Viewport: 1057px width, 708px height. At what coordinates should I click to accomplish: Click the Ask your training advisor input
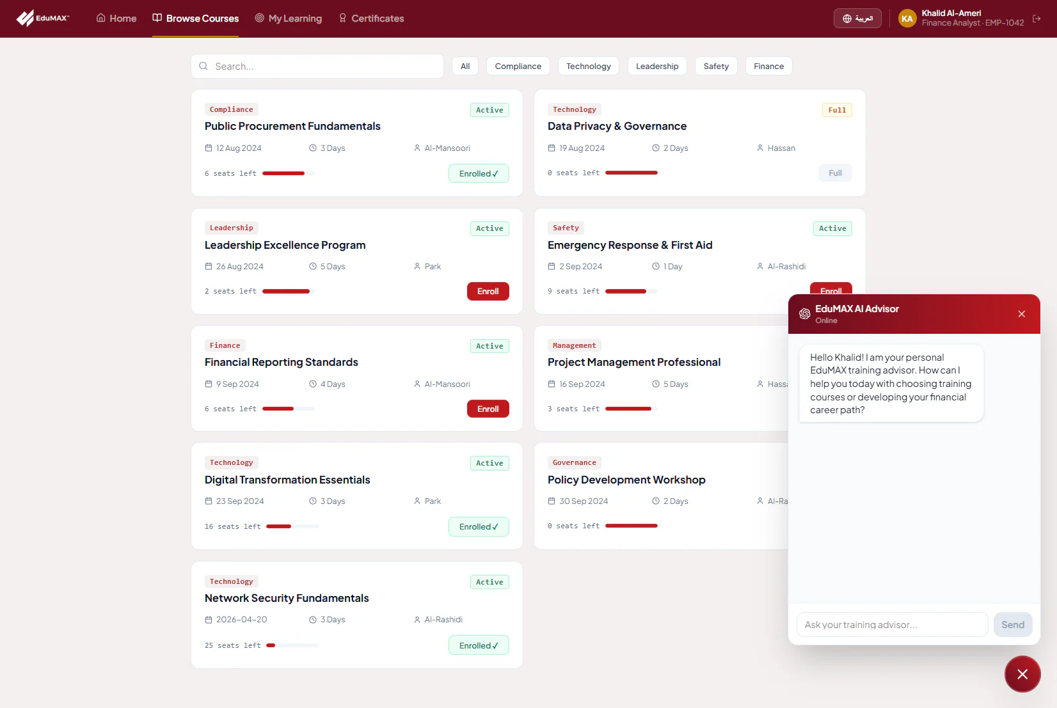[x=892, y=625]
